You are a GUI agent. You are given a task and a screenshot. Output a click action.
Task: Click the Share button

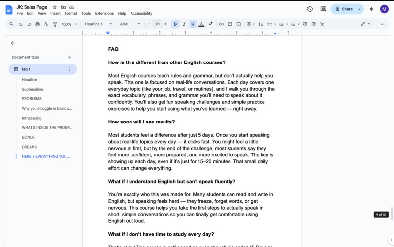point(343,9)
